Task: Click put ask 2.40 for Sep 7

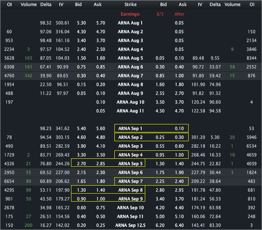Action: point(179,181)
